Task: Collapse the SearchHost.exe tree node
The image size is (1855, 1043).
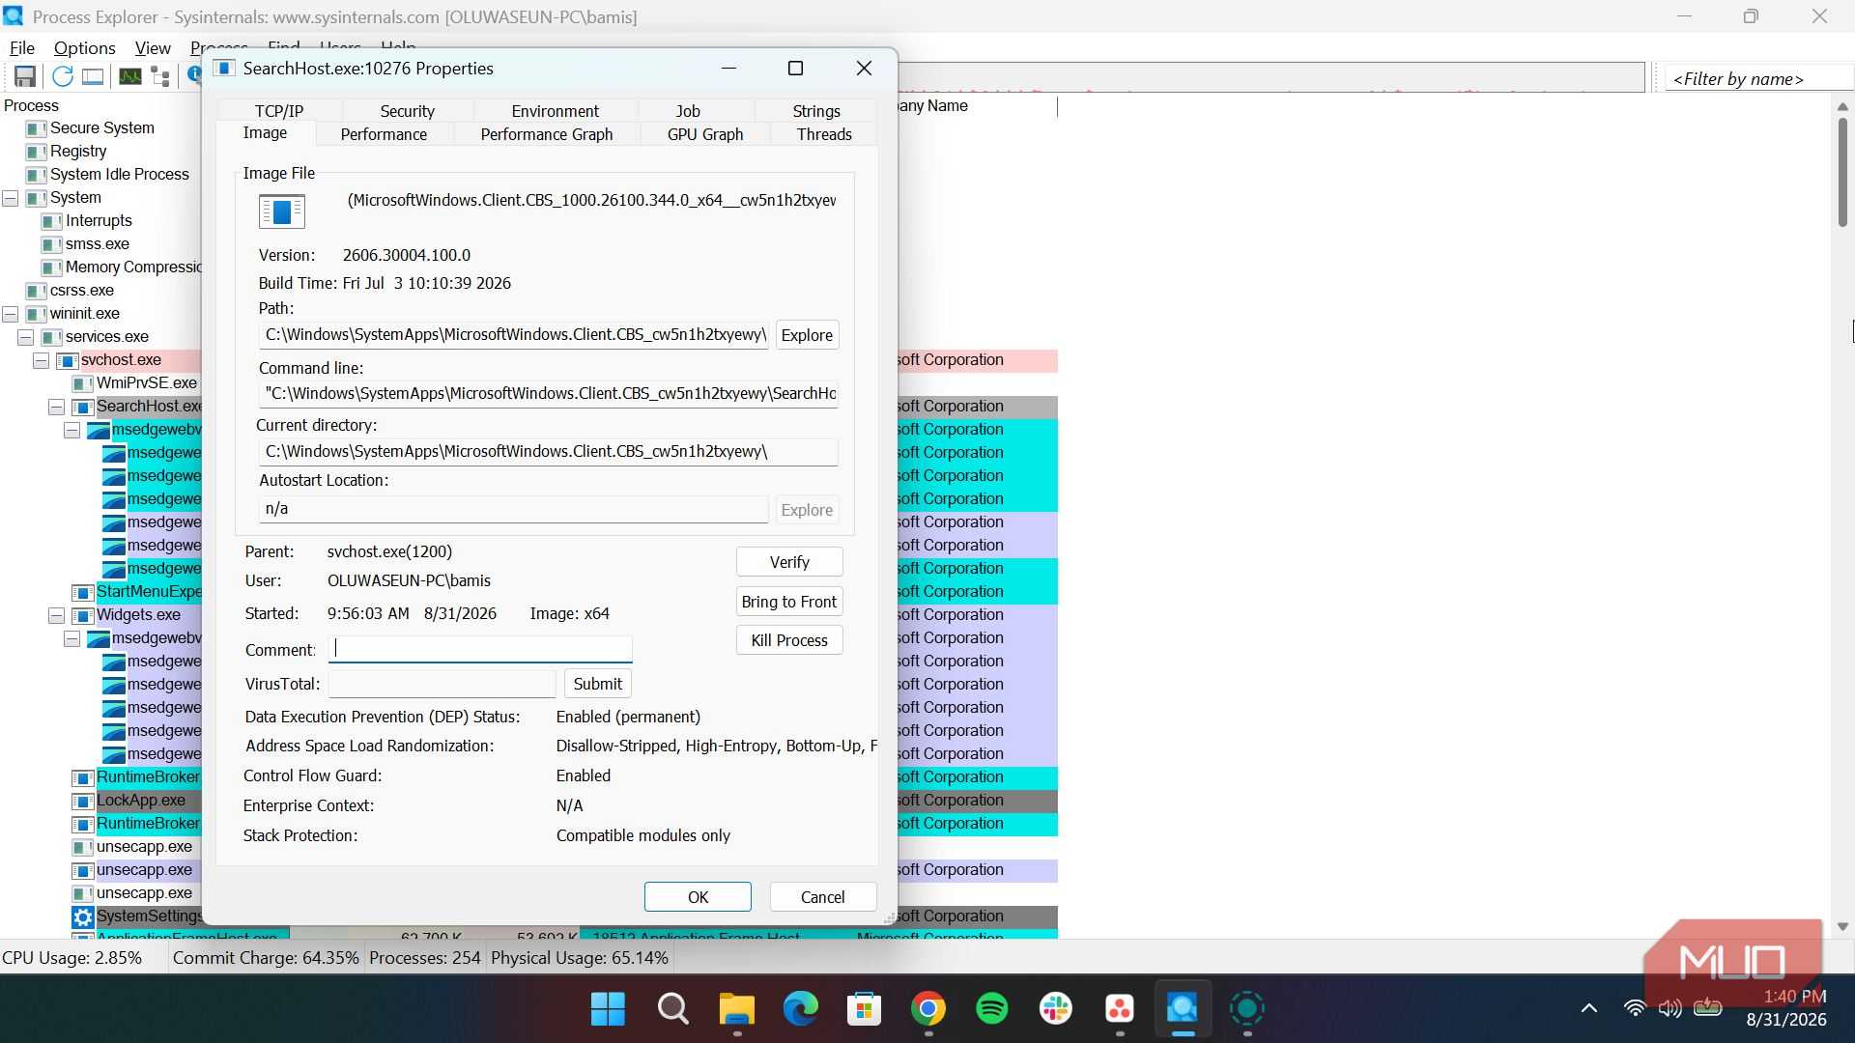Action: [57, 407]
